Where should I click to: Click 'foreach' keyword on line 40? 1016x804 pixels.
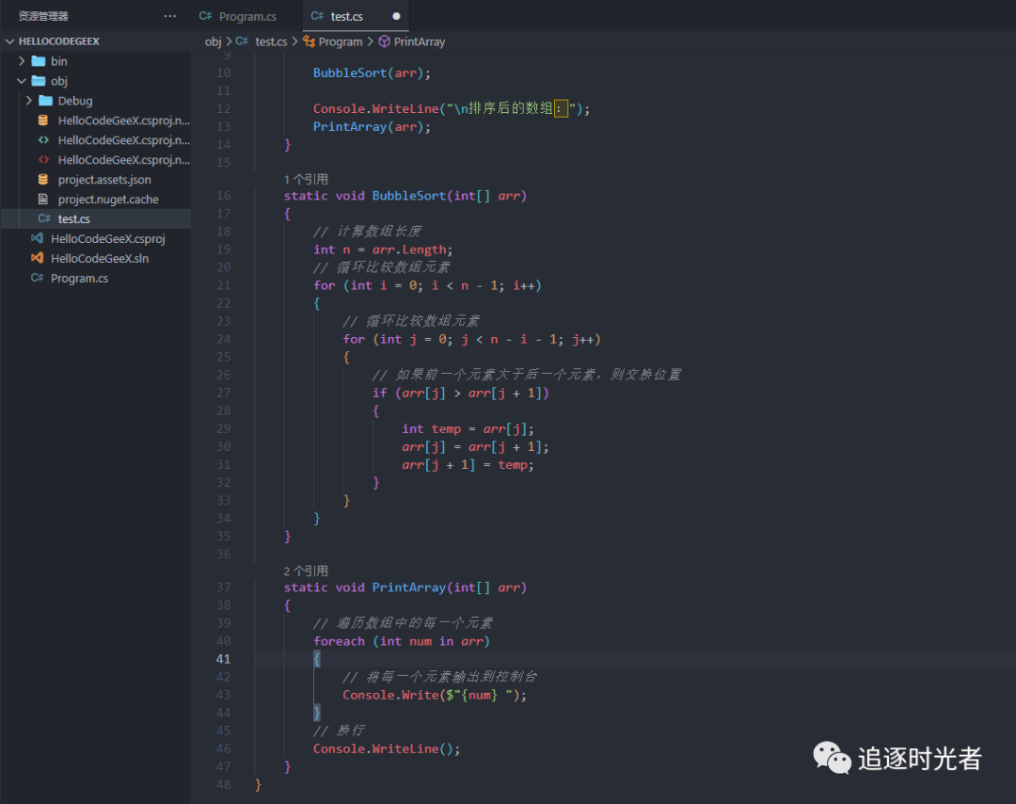coord(339,641)
